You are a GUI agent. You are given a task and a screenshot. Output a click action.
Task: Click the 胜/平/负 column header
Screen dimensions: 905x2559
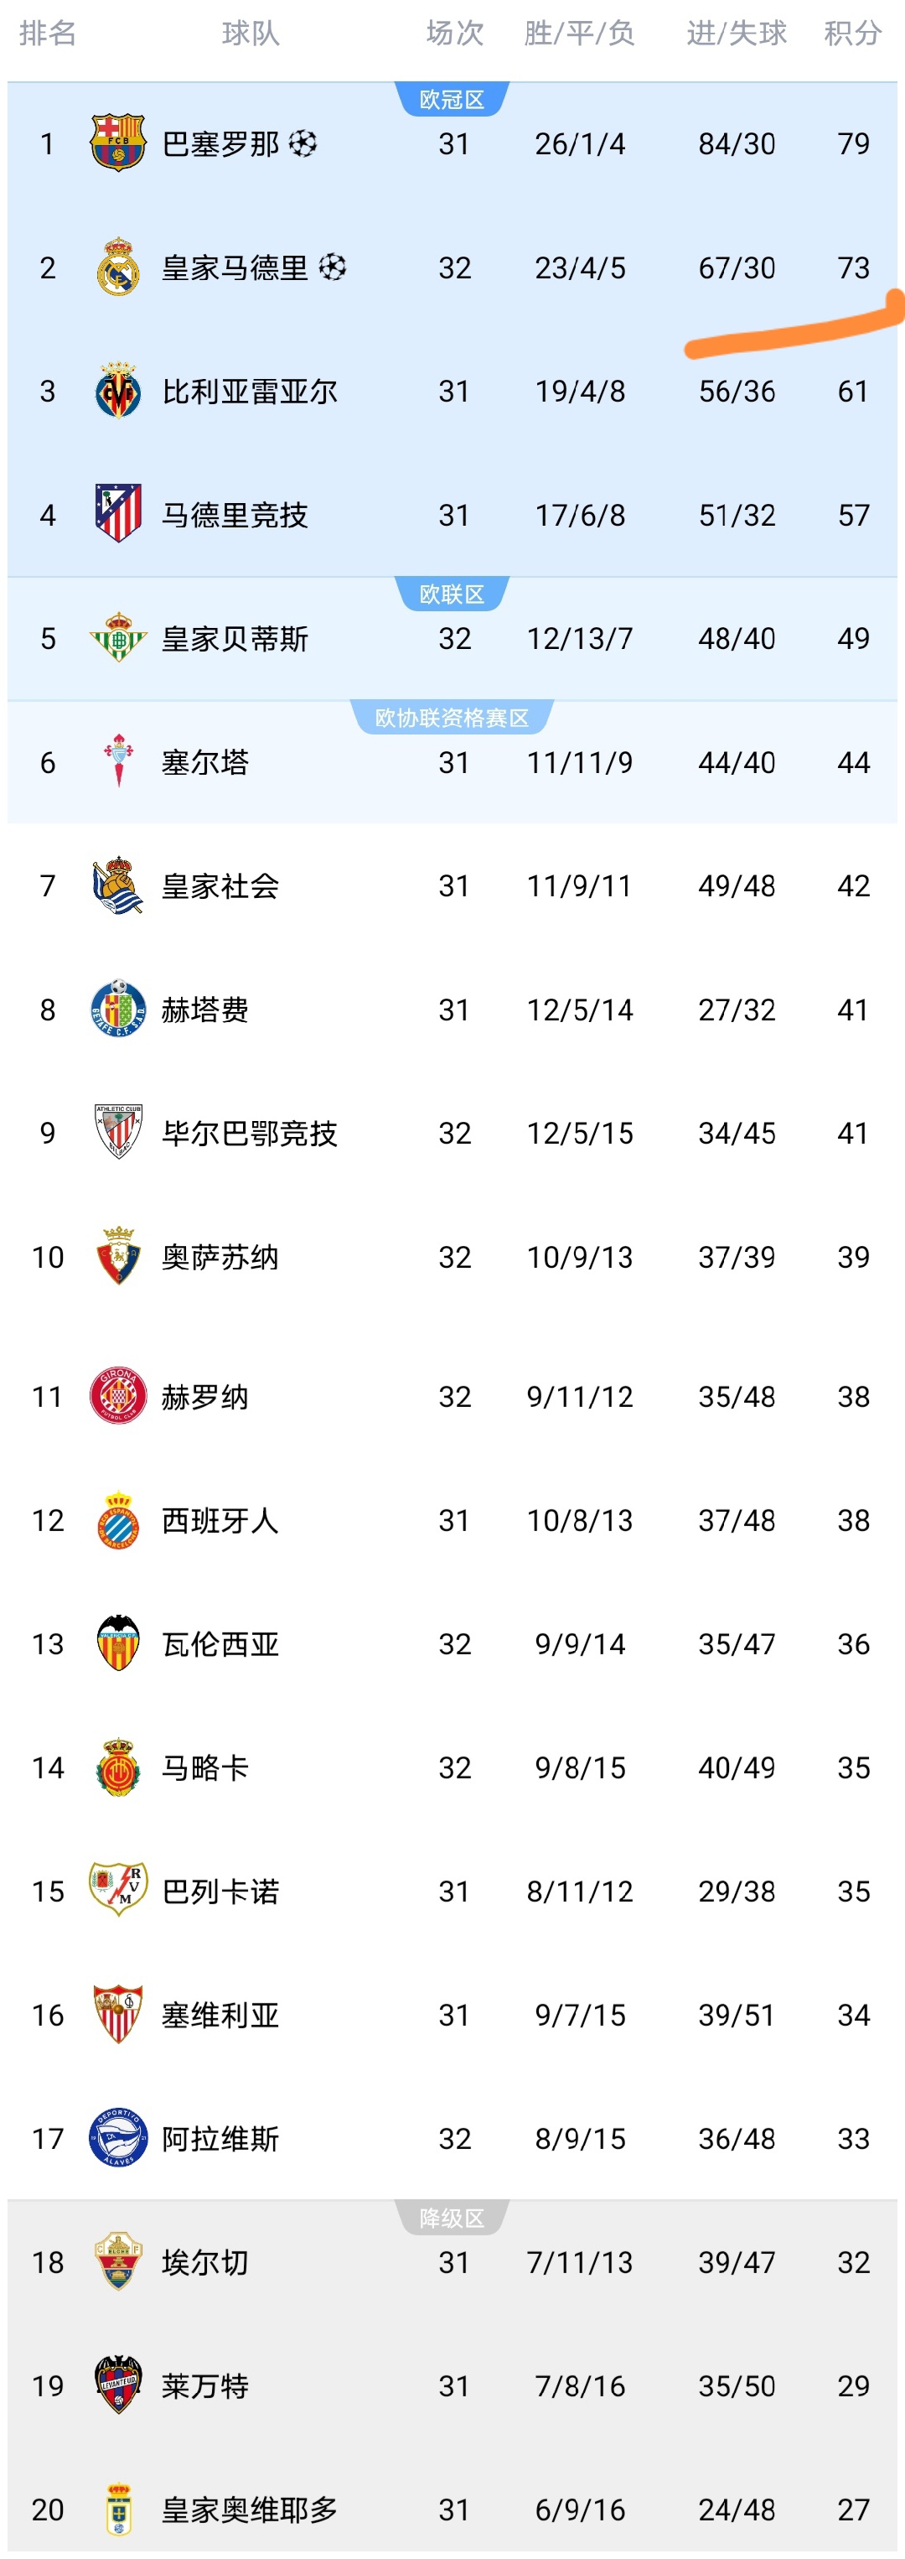pyautogui.click(x=580, y=34)
